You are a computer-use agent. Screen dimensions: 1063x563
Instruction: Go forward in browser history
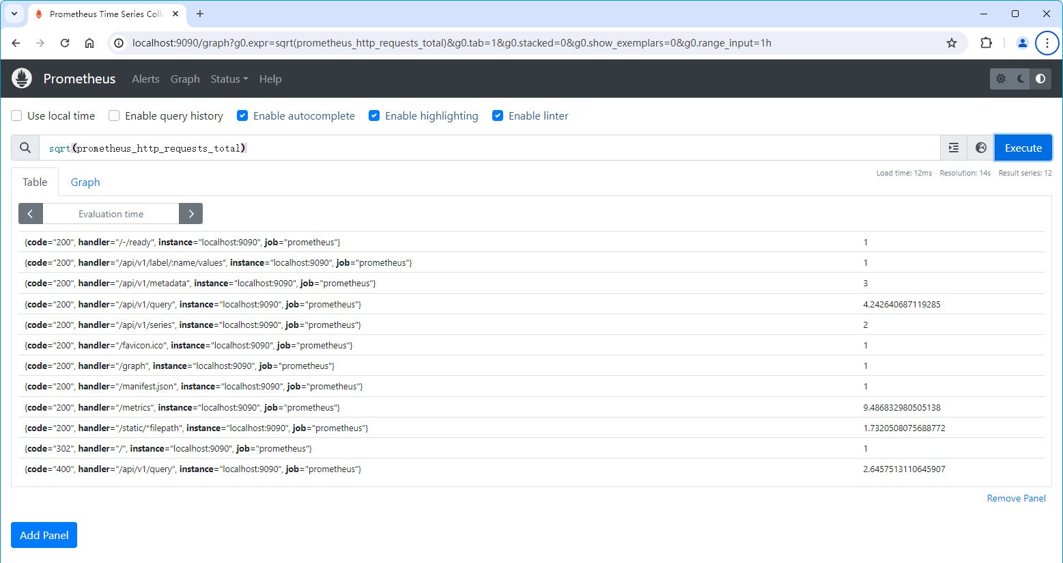click(x=40, y=43)
